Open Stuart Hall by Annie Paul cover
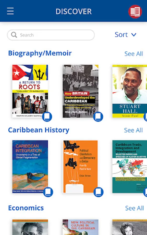 pos(130,91)
